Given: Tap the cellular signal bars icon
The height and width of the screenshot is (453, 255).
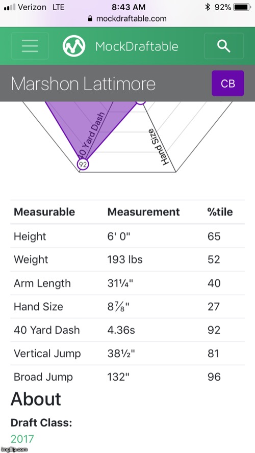Looking at the screenshot, I should coord(10,8).
